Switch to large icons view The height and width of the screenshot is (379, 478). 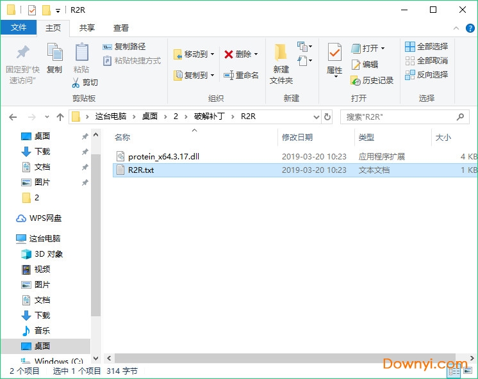pyautogui.click(x=468, y=371)
